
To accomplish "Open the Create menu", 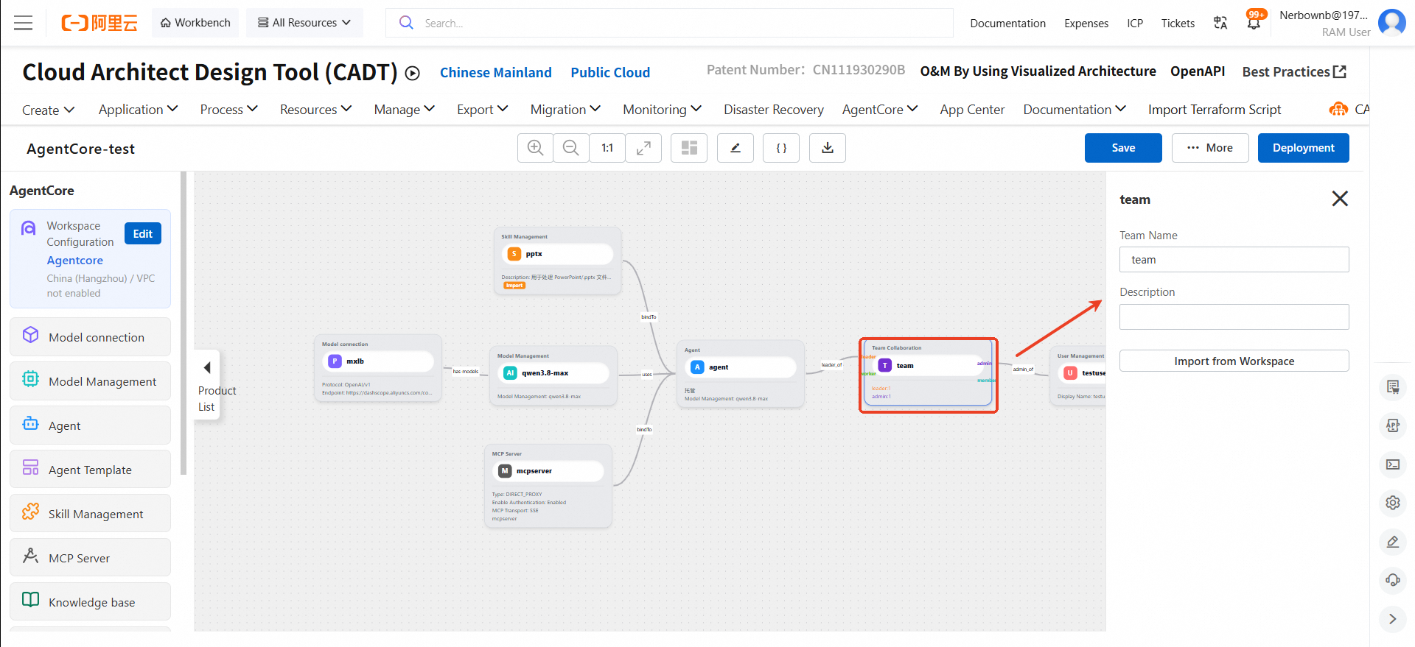I will click(x=49, y=110).
